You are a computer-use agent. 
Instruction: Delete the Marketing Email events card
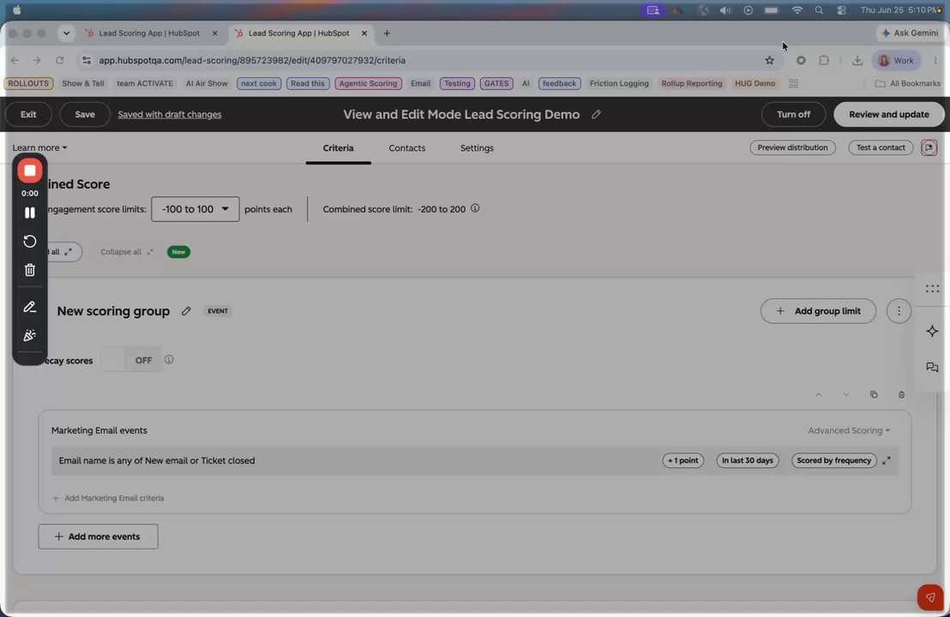pyautogui.click(x=901, y=395)
